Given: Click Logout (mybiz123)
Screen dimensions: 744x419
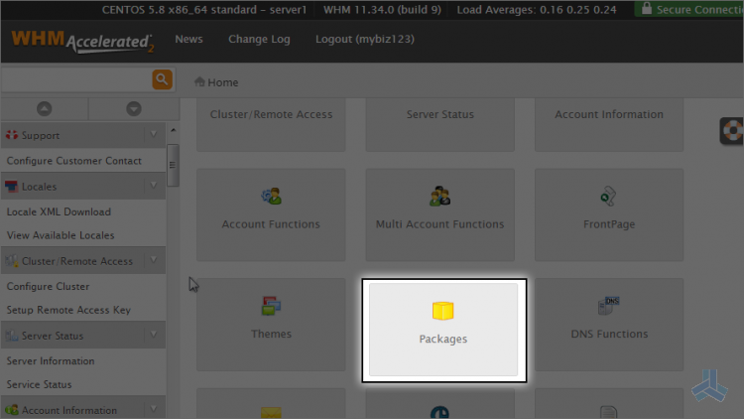Looking at the screenshot, I should coord(365,39).
